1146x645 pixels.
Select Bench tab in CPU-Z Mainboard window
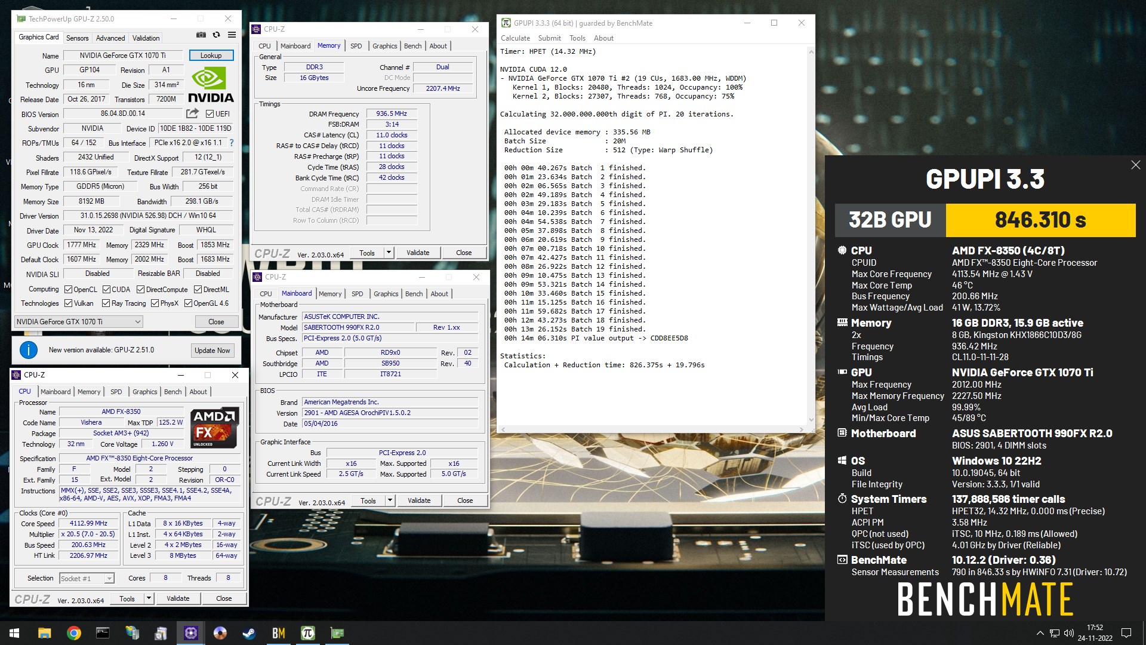click(x=414, y=294)
